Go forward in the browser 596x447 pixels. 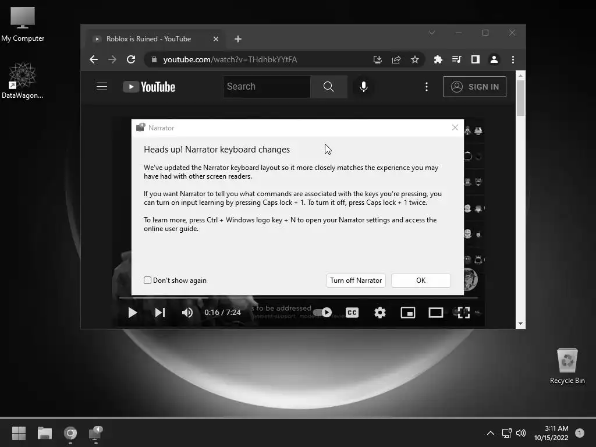112,60
